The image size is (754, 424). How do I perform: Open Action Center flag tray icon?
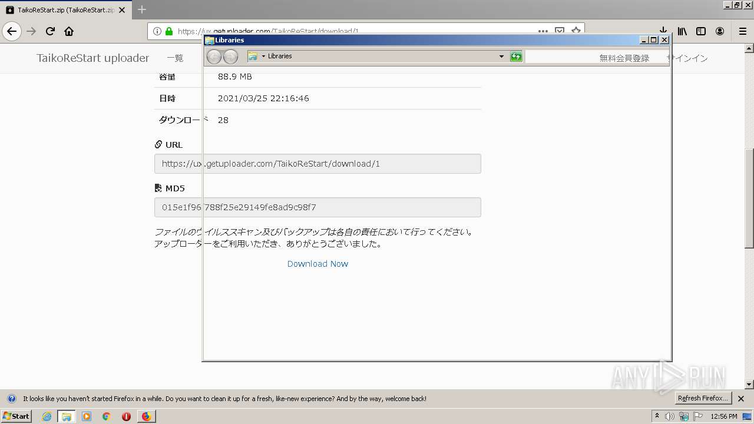click(x=698, y=416)
